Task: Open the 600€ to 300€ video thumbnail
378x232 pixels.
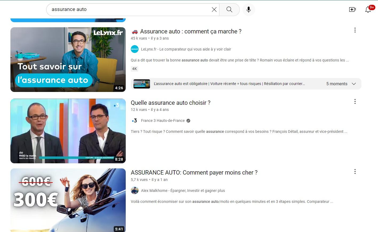Action: tap(68, 200)
